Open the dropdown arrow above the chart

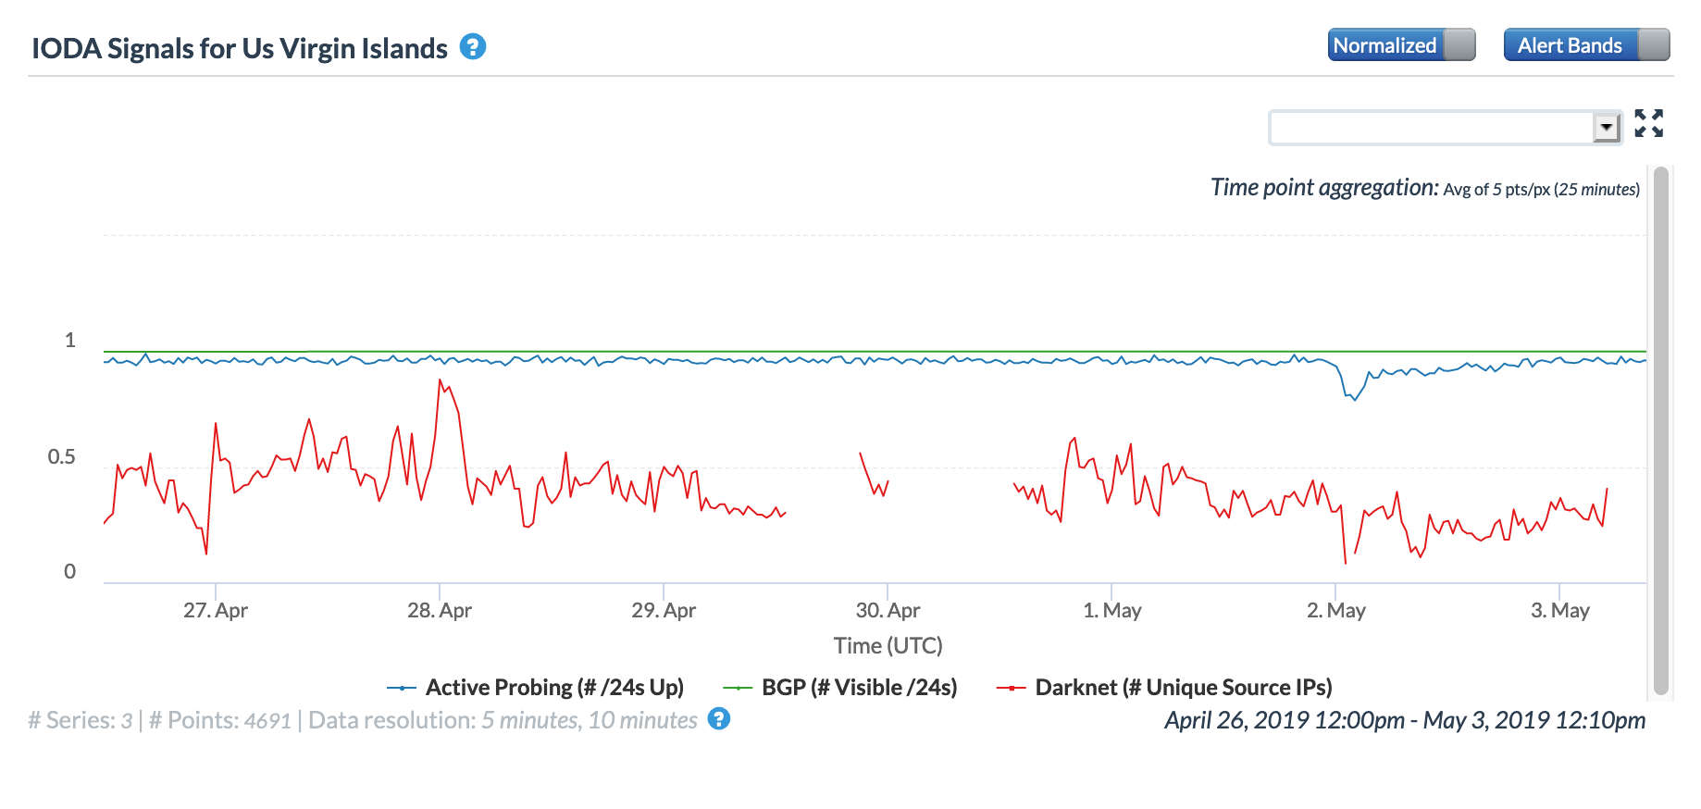pyautogui.click(x=1607, y=127)
